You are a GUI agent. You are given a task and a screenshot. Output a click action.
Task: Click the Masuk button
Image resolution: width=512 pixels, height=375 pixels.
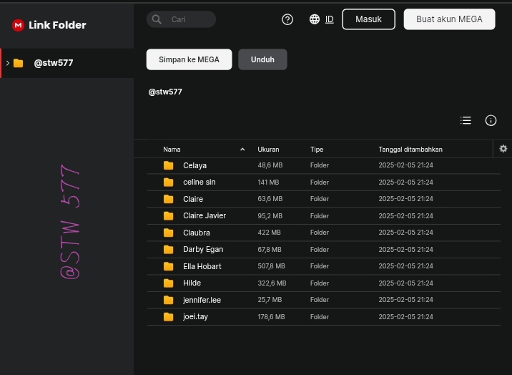(369, 19)
